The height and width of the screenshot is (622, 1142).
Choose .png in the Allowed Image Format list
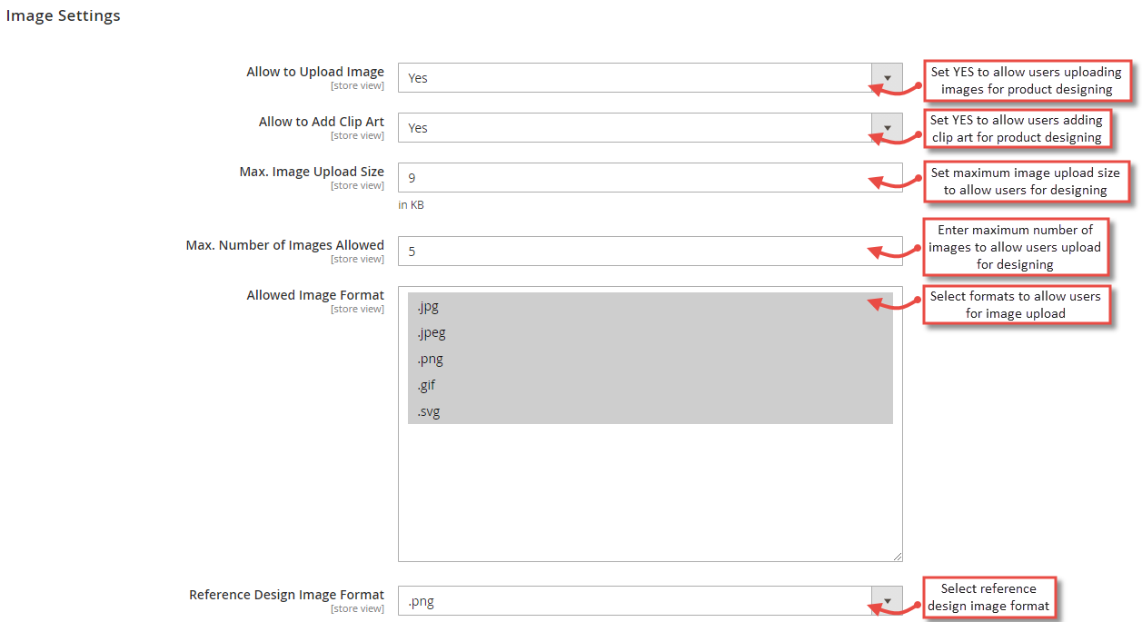point(650,359)
